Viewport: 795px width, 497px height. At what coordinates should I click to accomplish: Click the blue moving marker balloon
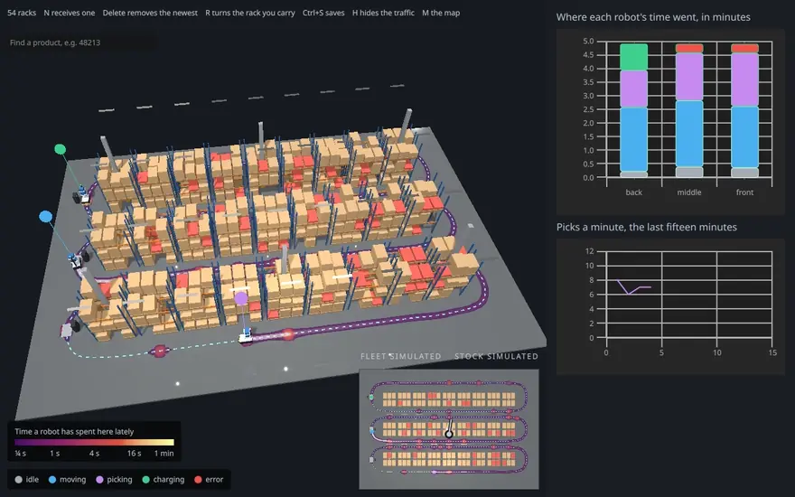[46, 217]
